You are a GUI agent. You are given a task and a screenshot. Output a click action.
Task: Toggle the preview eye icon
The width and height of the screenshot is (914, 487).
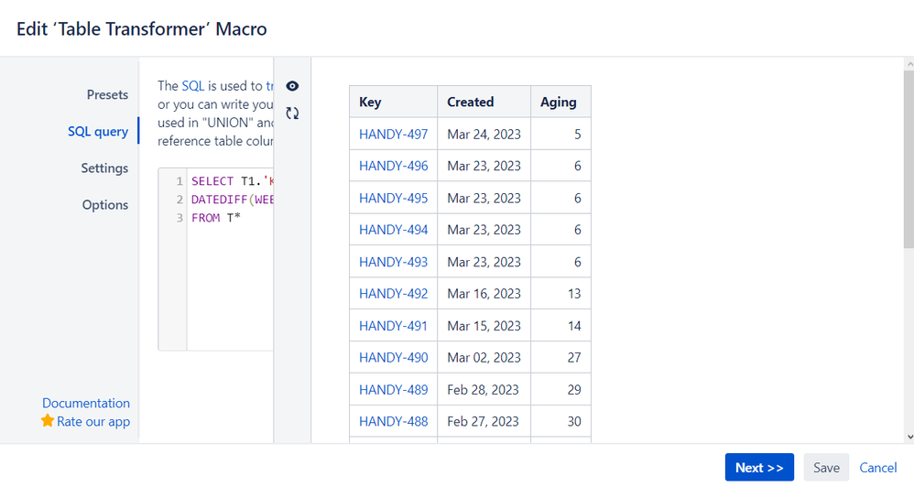tap(292, 86)
